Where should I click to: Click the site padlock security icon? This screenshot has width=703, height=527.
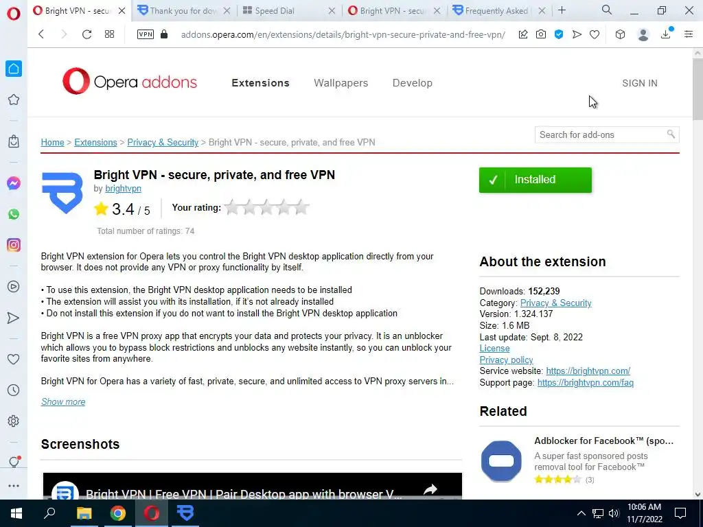(x=164, y=34)
